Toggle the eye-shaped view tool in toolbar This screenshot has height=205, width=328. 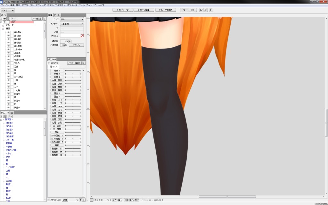pyautogui.click(x=206, y=10)
